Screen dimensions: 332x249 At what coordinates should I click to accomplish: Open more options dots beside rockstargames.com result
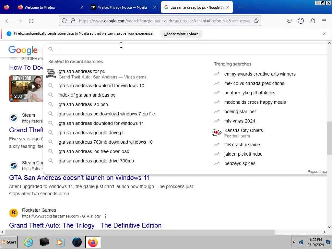(x=105, y=216)
